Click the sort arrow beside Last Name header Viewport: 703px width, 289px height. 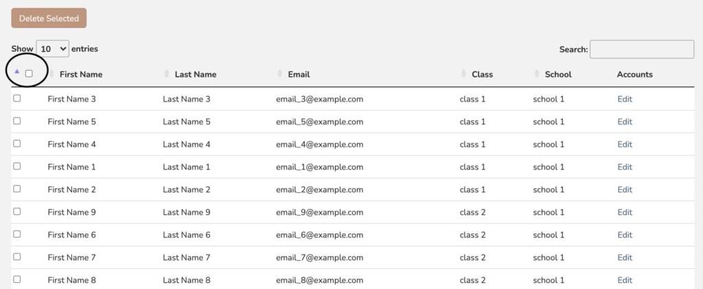point(166,74)
